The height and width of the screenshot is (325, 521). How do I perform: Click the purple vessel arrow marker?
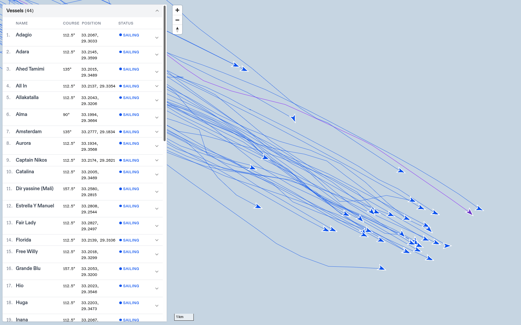coord(470,212)
